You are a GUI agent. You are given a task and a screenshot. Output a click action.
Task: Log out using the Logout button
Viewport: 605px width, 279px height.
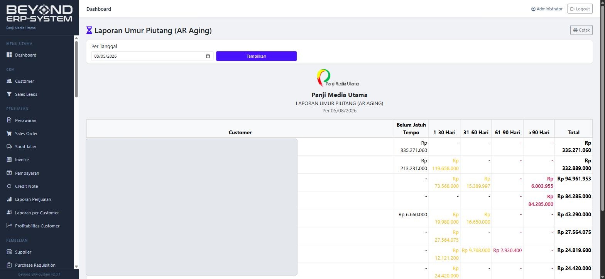(580, 9)
